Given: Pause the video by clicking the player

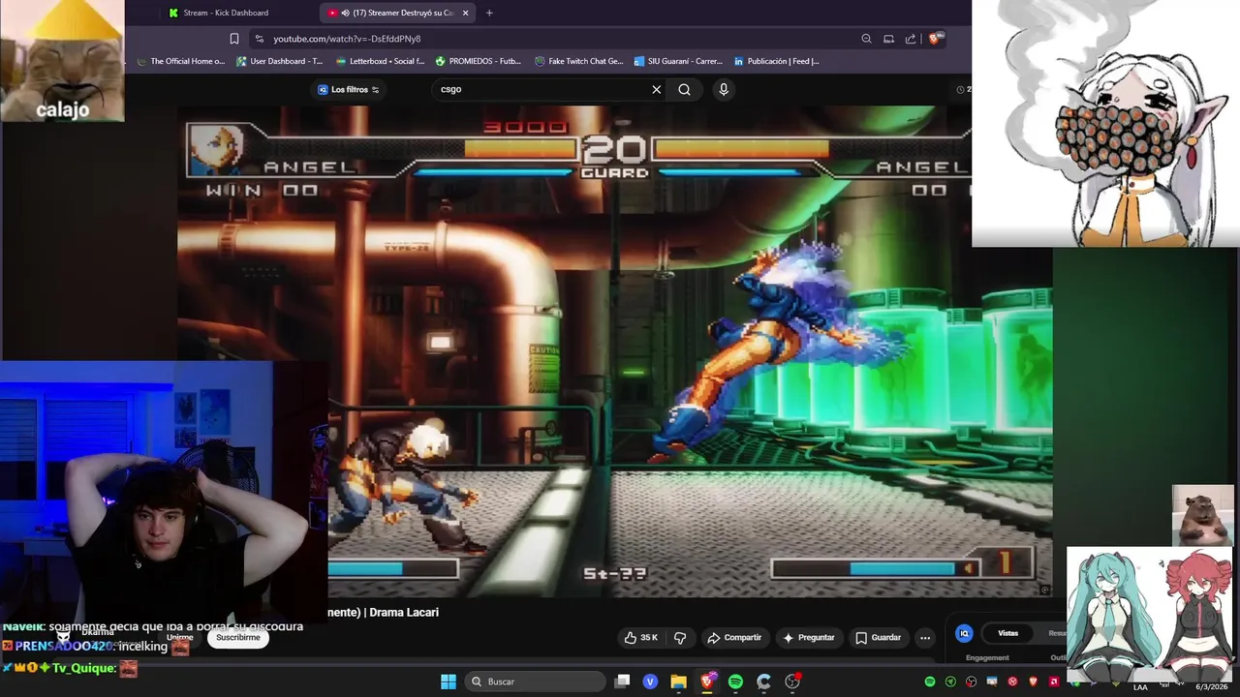Looking at the screenshot, I should coord(615,353).
